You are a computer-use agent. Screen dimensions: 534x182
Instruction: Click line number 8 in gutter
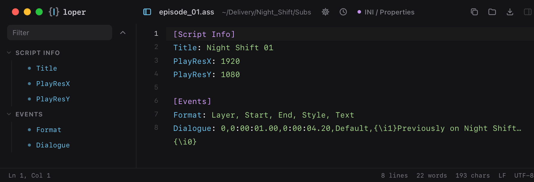156,128
